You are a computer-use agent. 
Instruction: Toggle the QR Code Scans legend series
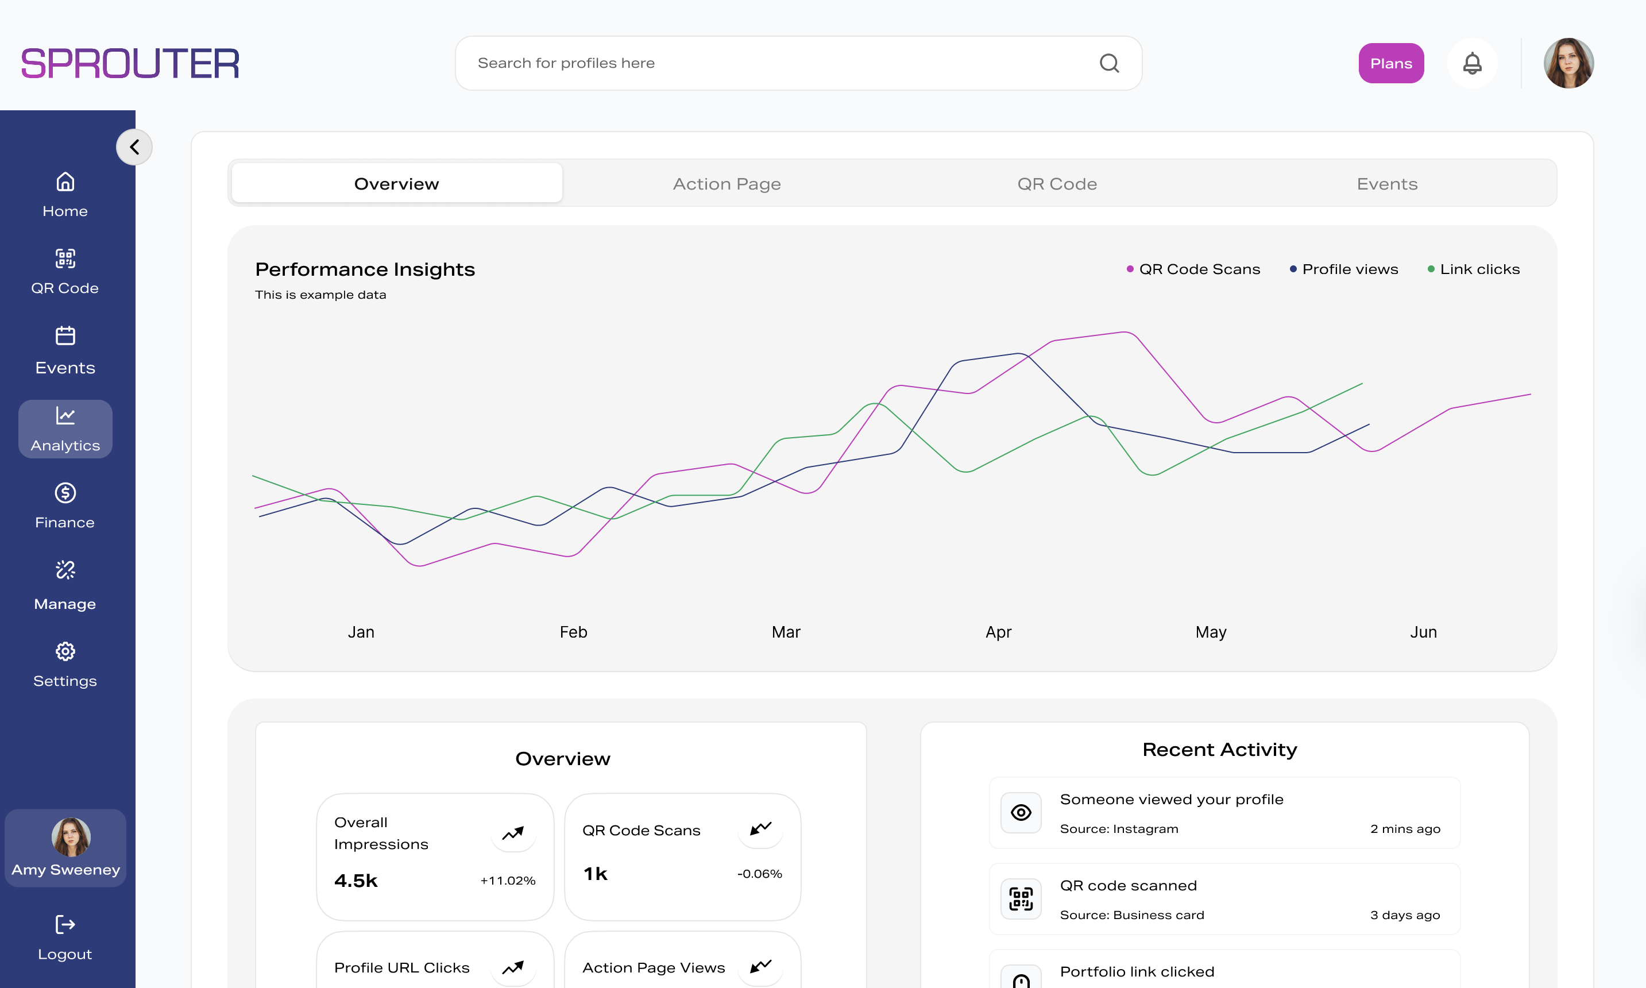[x=1192, y=269]
